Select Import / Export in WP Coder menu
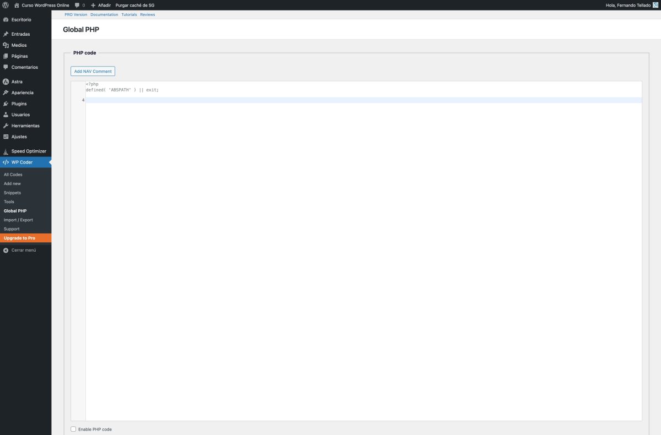Image resolution: width=661 pixels, height=435 pixels. pyautogui.click(x=18, y=220)
